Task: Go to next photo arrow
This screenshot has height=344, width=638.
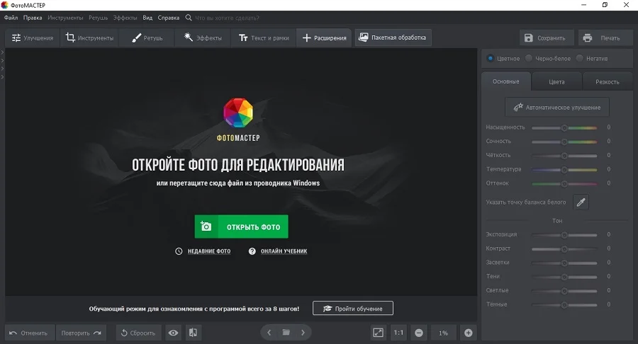Action: (x=303, y=333)
